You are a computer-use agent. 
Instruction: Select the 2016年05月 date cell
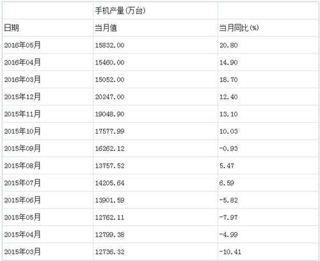(x=22, y=45)
